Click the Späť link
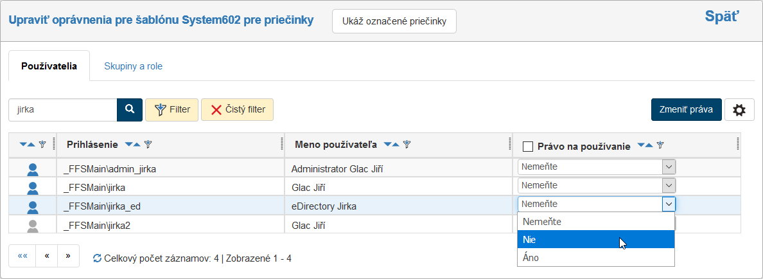The image size is (763, 279). point(722,17)
